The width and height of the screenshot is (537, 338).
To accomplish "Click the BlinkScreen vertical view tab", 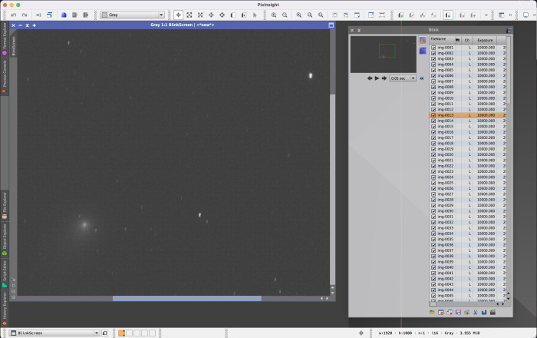I will (x=14, y=46).
